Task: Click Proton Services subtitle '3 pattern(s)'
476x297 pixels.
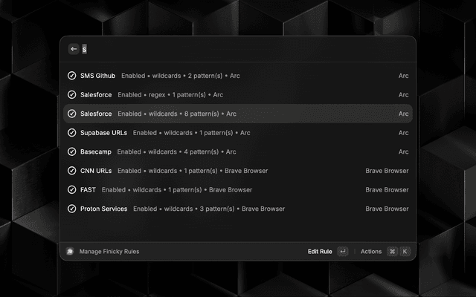Action: pyautogui.click(x=217, y=209)
